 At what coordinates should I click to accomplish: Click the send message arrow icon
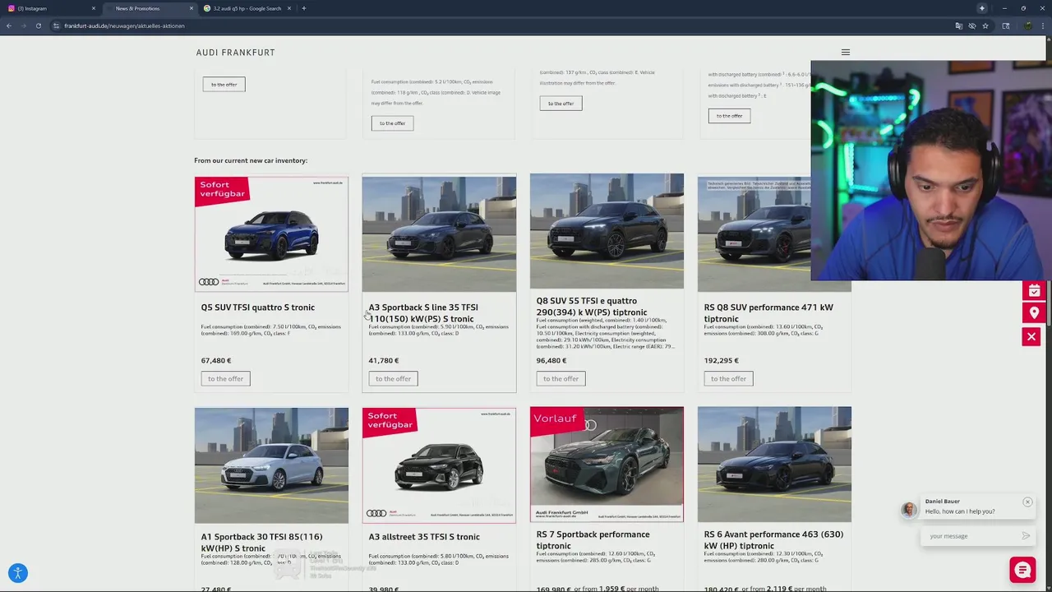click(x=1026, y=536)
